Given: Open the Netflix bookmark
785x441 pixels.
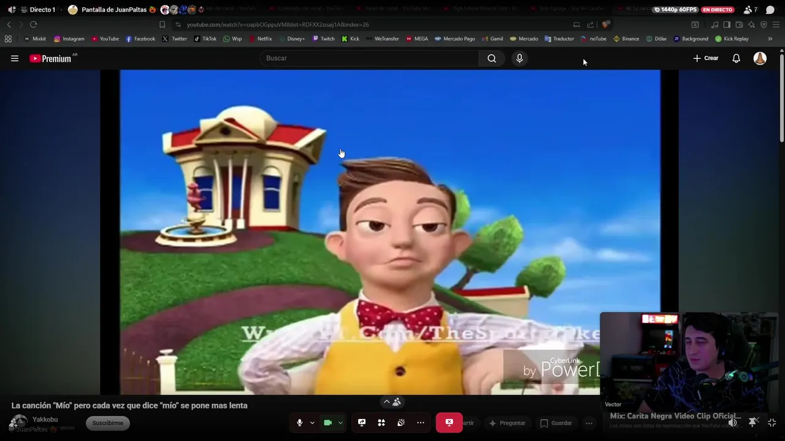Looking at the screenshot, I should point(260,39).
